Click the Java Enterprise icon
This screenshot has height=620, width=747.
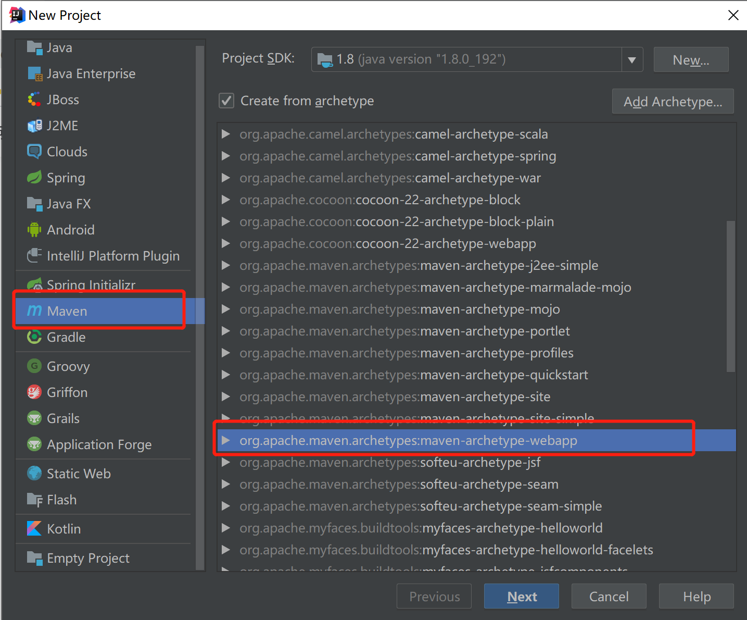34,73
